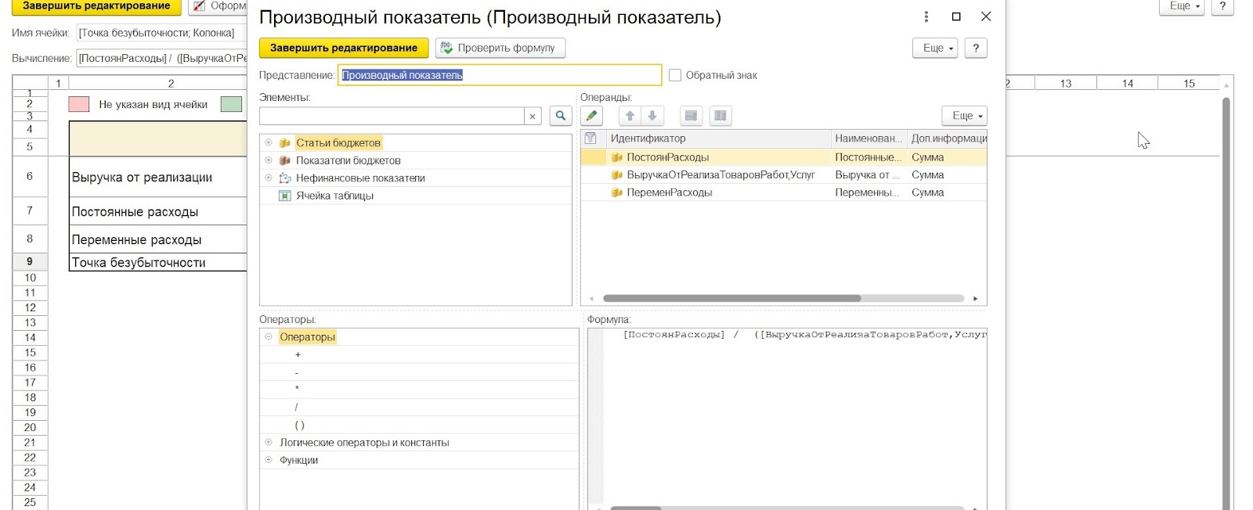Click the Статьи бюджетов folder icon
Viewport: 1253px width, 510px height.
[x=285, y=143]
